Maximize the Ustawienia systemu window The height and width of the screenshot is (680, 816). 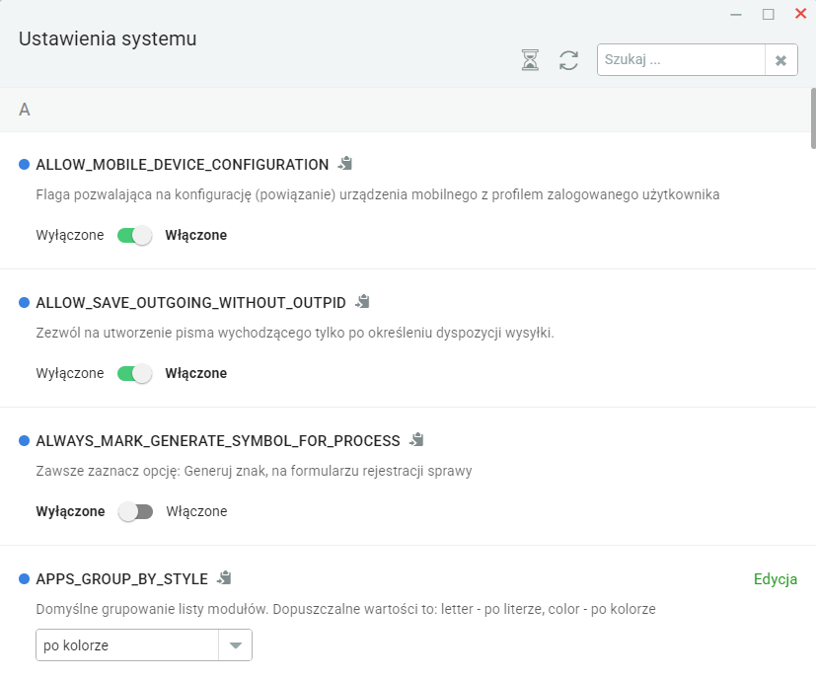pos(768,15)
